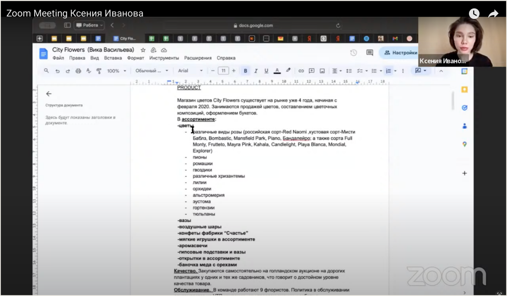The image size is (507, 296).
Task: Open Google Maps in the side panel
Action: click(x=464, y=144)
